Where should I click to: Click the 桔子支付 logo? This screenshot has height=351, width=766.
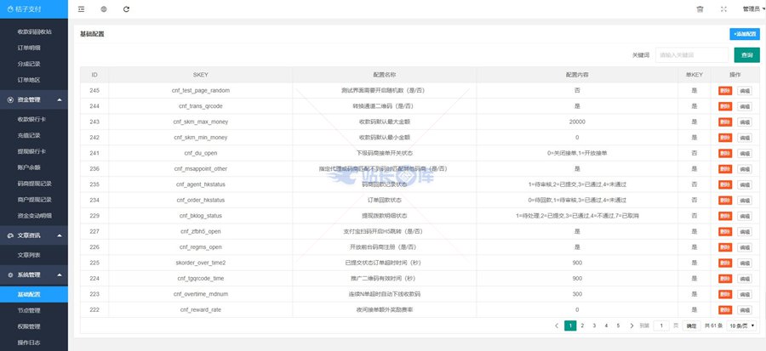pyautogui.click(x=34, y=9)
